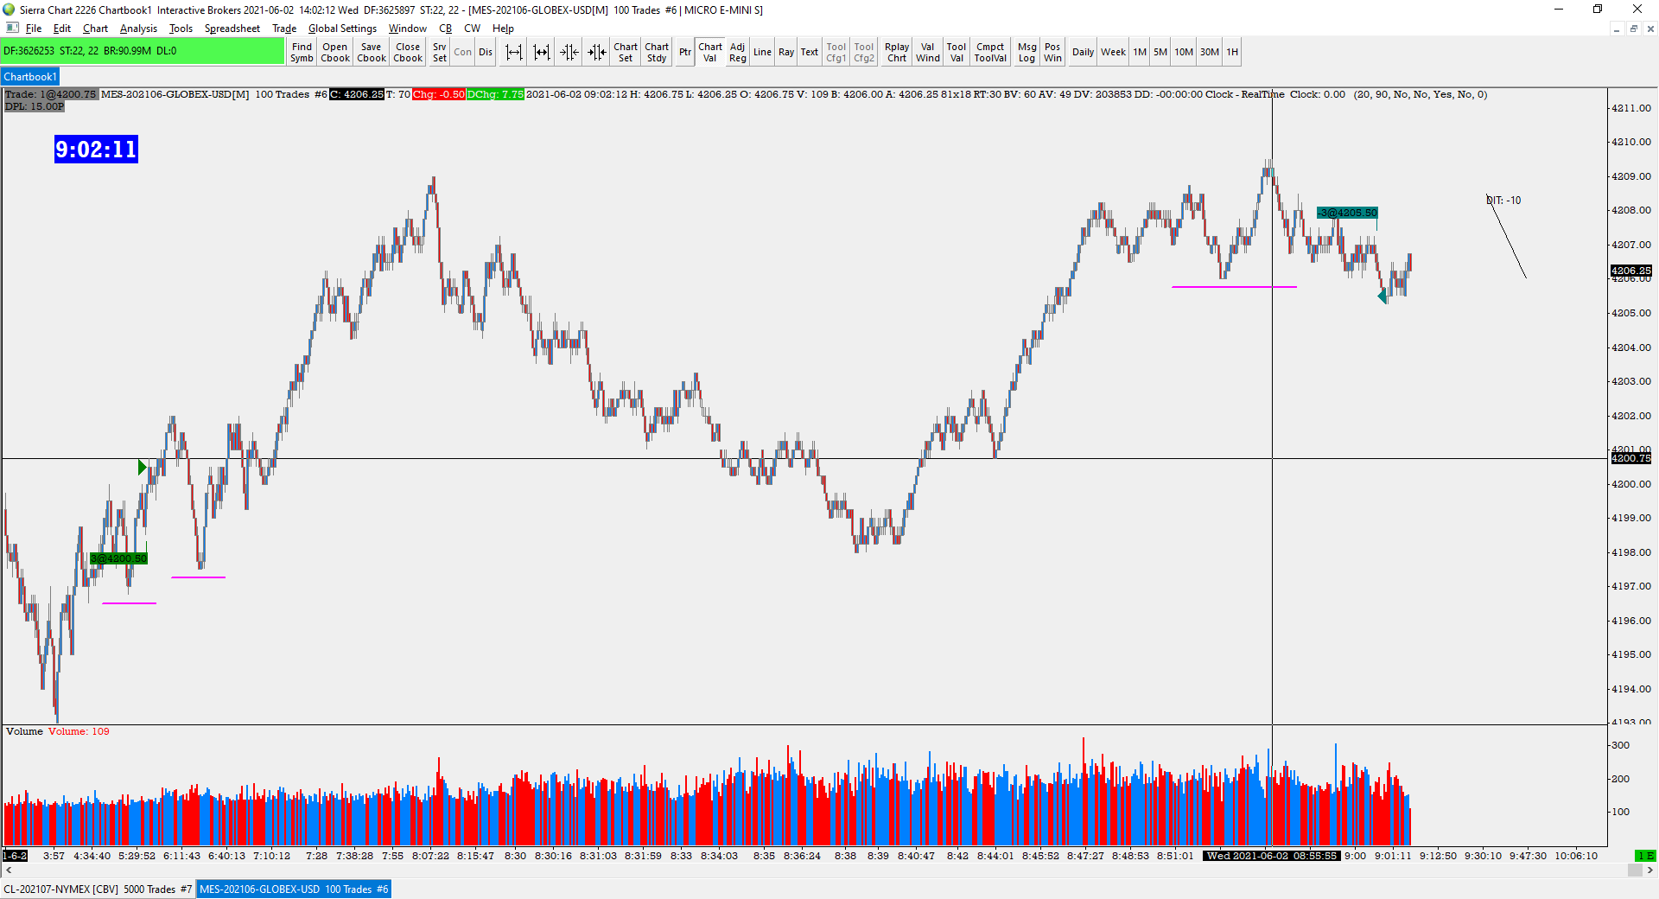Click the Volume: 109 study label
The image size is (1659, 899).
tap(79, 731)
